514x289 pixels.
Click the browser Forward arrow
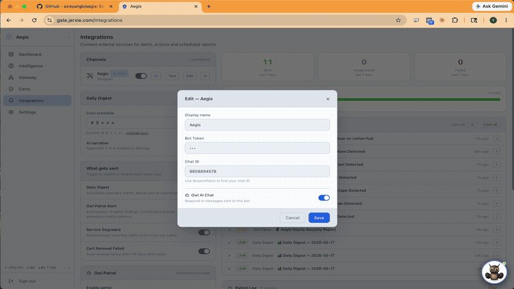[21, 21]
